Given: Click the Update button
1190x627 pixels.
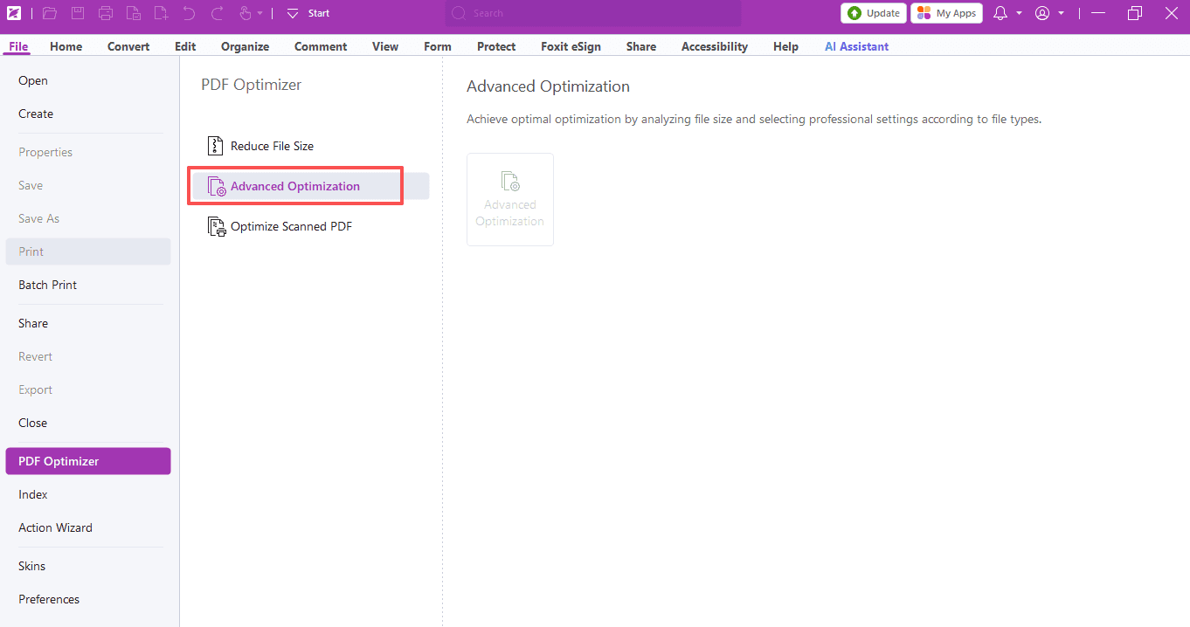Looking at the screenshot, I should (874, 13).
